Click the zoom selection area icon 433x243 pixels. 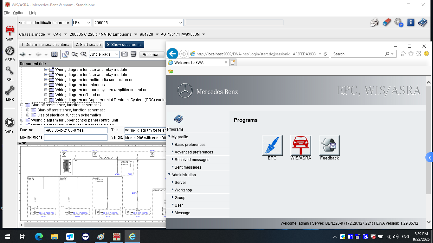[x=66, y=54]
